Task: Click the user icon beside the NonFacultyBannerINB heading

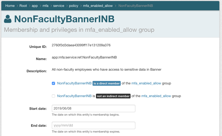Action: tap(8, 19)
